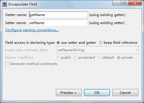144x103 pixels.
Task: Click the Cancel button
Action: (x=125, y=93)
